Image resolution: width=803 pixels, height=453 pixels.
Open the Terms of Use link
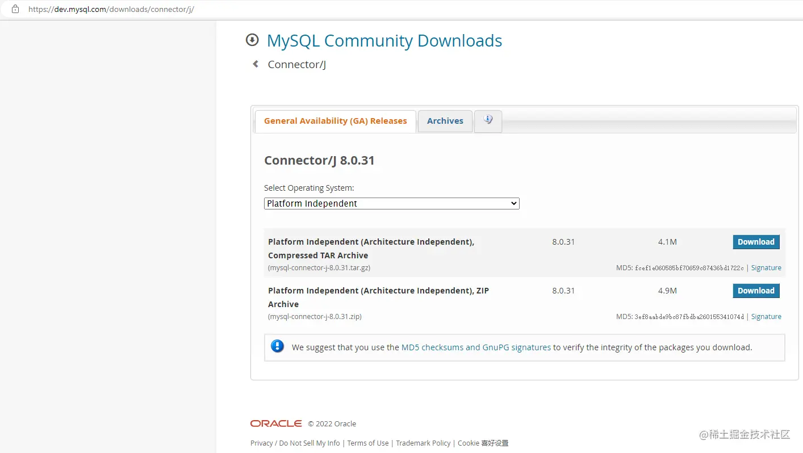(368, 443)
